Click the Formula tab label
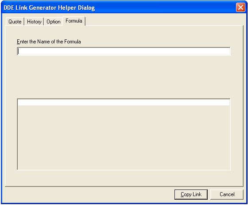 point(74,21)
